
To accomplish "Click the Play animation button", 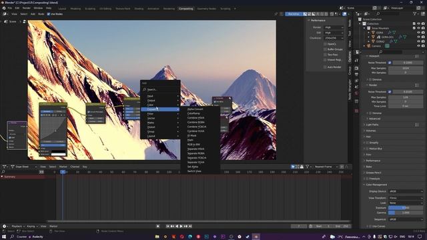I will [181, 226].
